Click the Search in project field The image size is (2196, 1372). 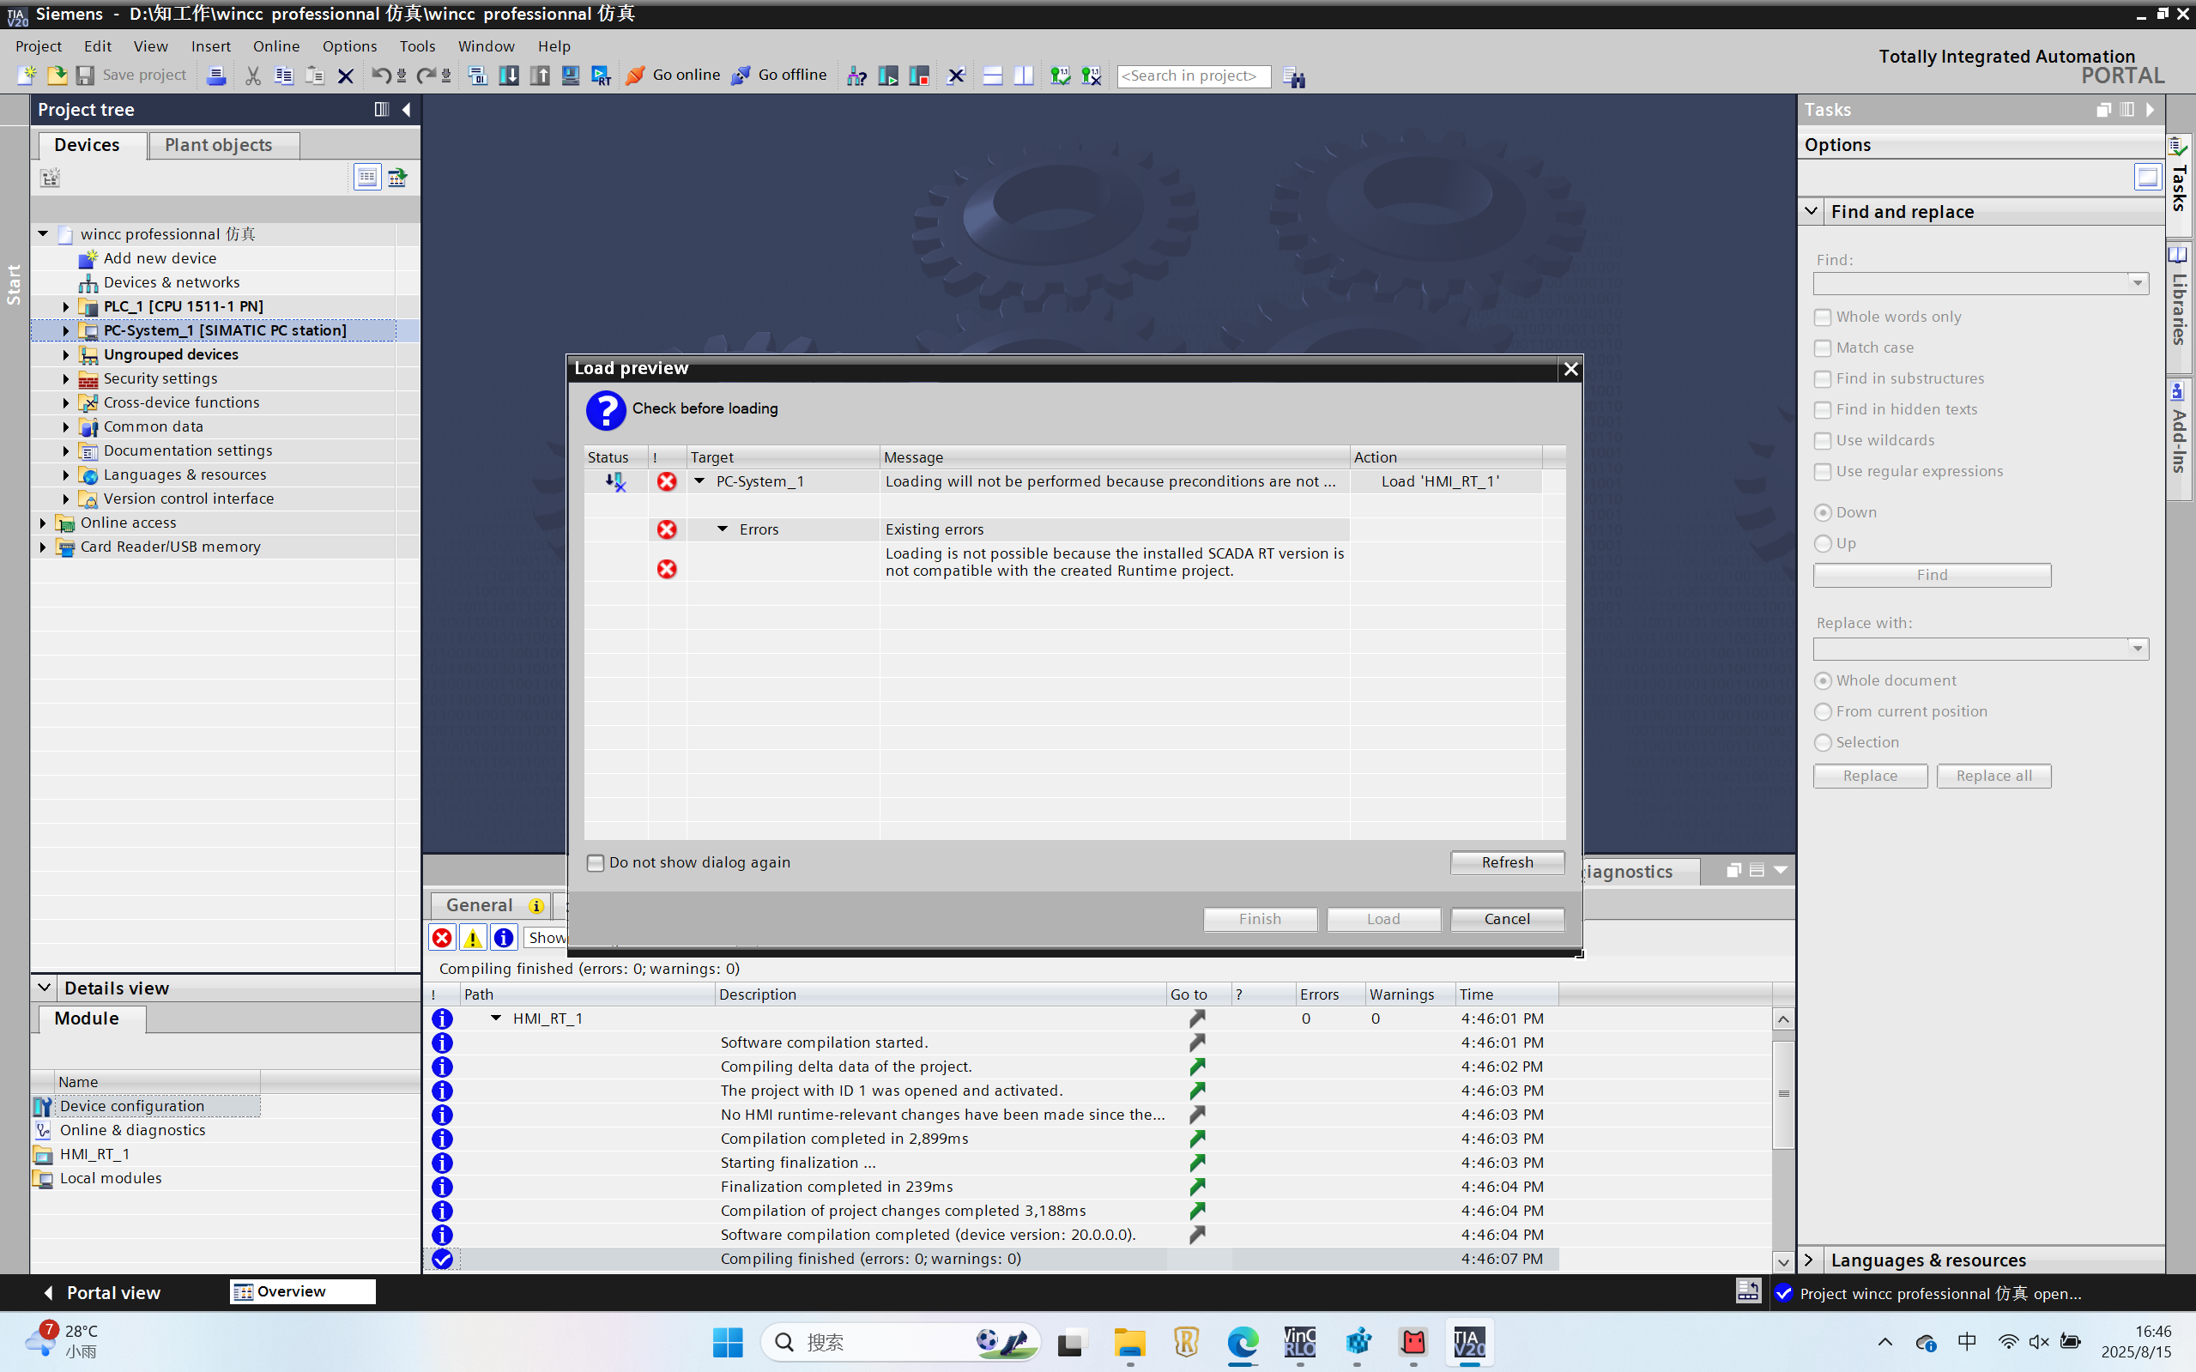[x=1192, y=76]
